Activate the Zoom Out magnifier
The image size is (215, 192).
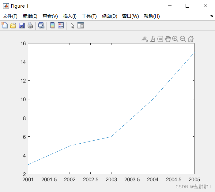click(183, 39)
